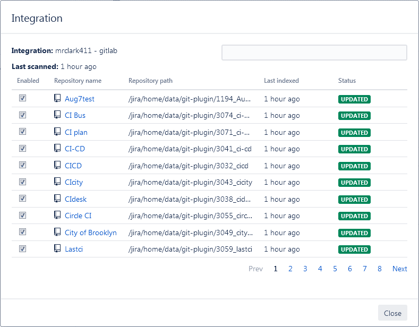The image size is (419, 327).
Task: Click the repository search filter field
Action: point(314,53)
